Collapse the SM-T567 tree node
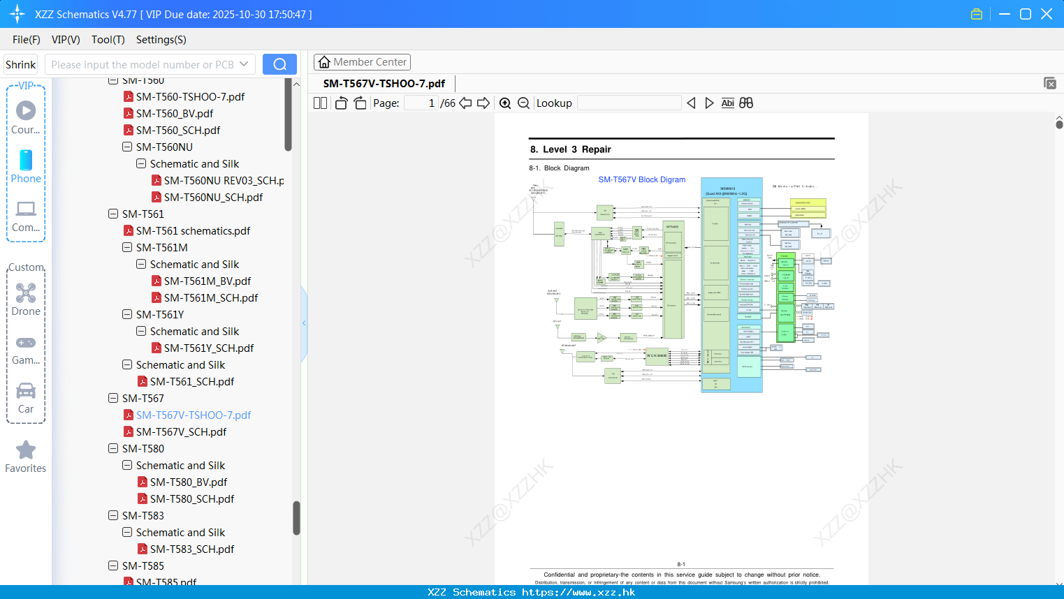This screenshot has height=599, width=1064. pos(113,398)
